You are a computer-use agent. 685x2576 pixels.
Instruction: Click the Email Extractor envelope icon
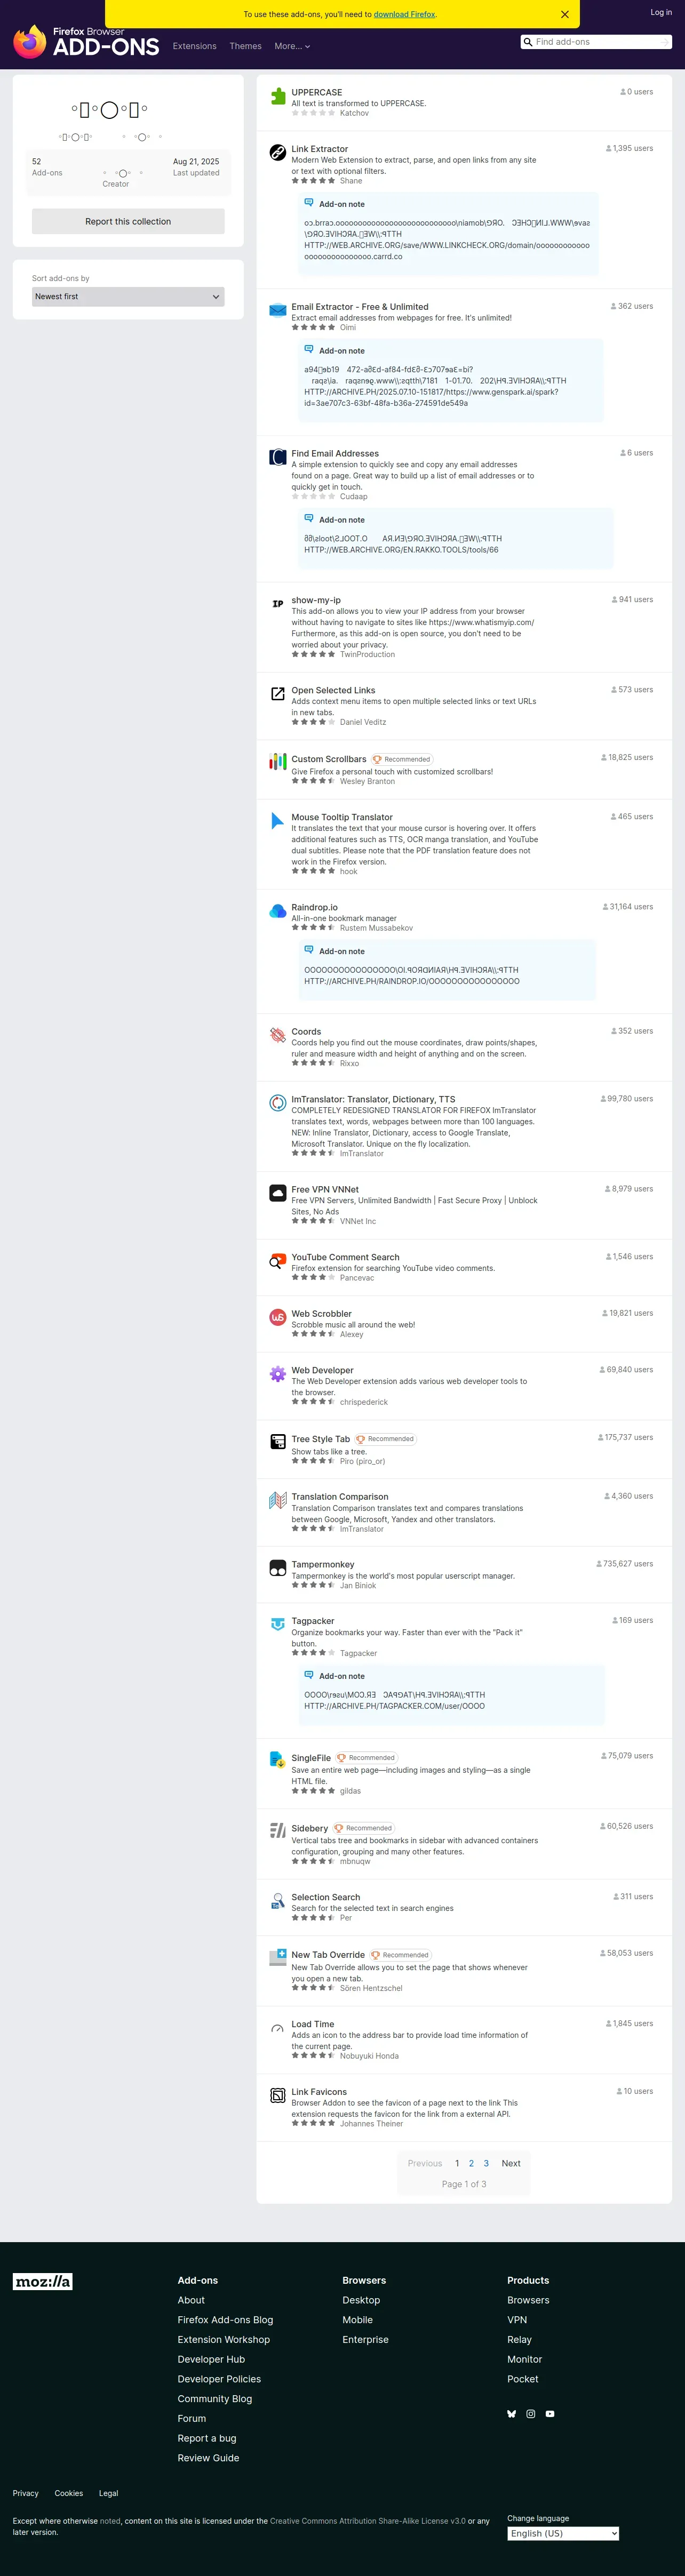click(x=278, y=311)
